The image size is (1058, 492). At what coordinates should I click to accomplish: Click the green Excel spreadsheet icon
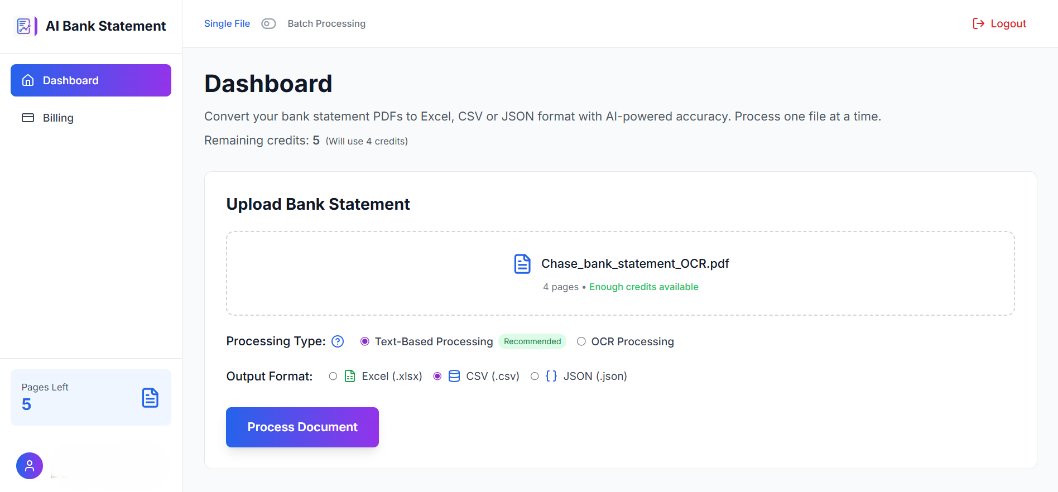tap(349, 376)
